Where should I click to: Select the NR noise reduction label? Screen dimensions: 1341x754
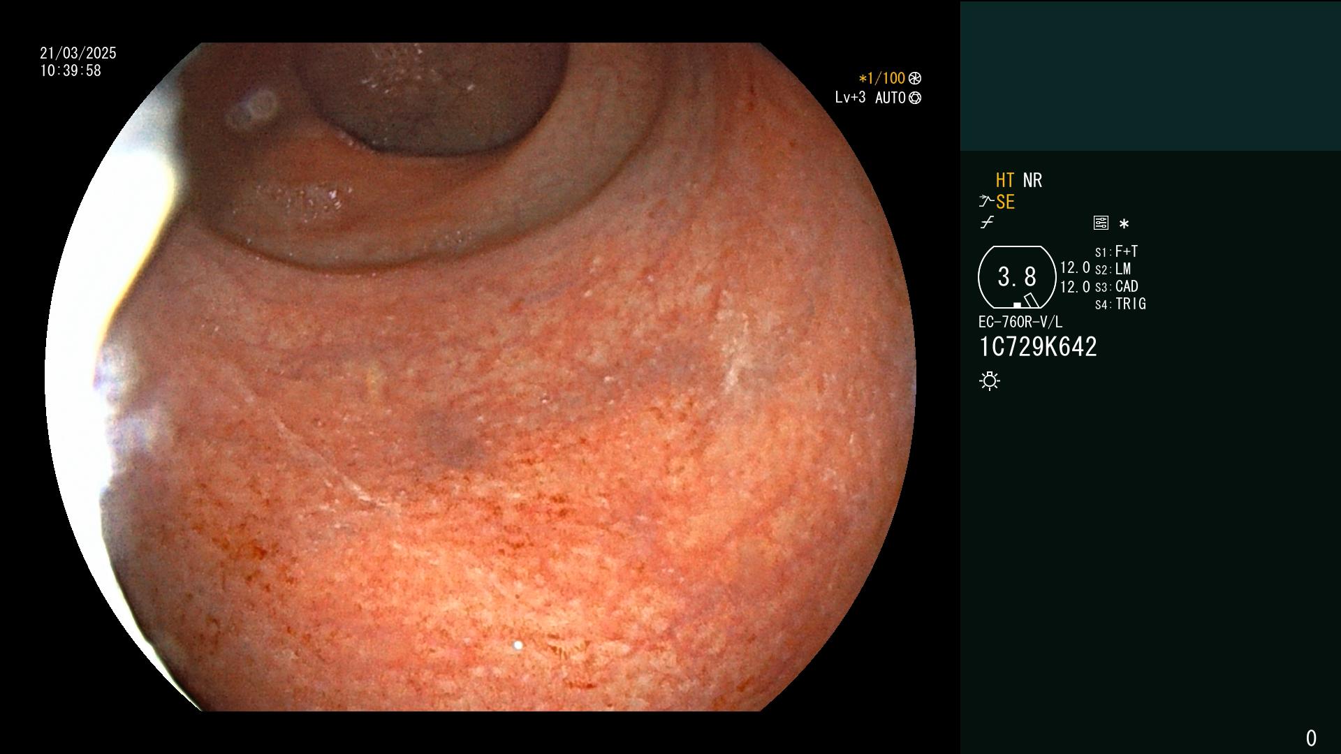[x=1032, y=180]
